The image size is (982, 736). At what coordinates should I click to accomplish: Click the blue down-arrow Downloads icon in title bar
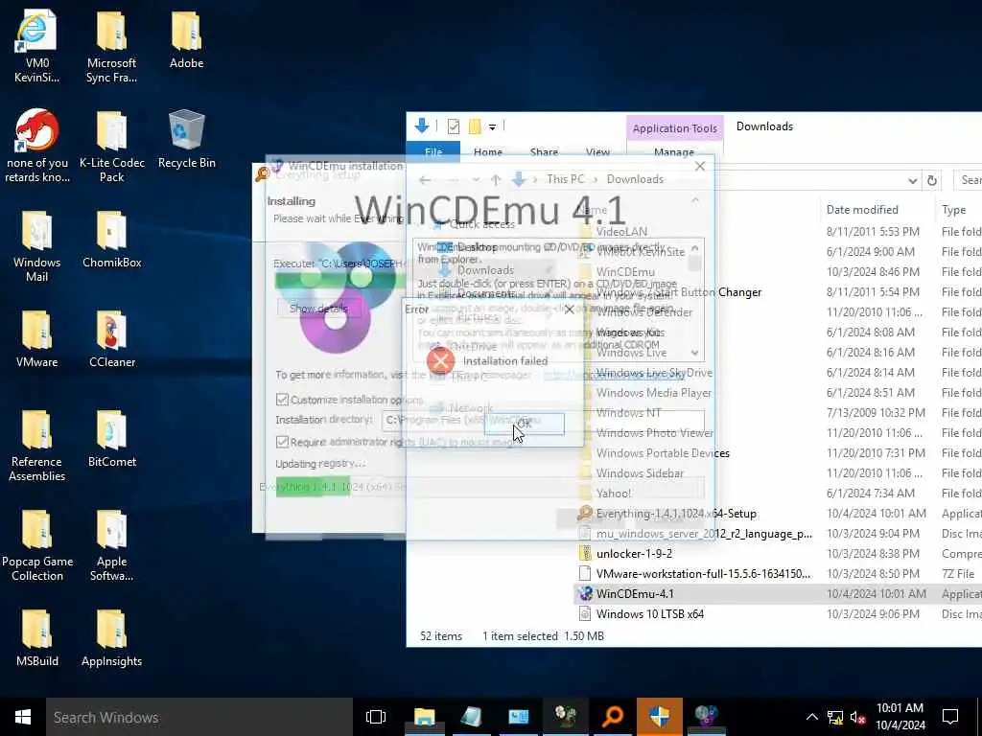(x=422, y=126)
